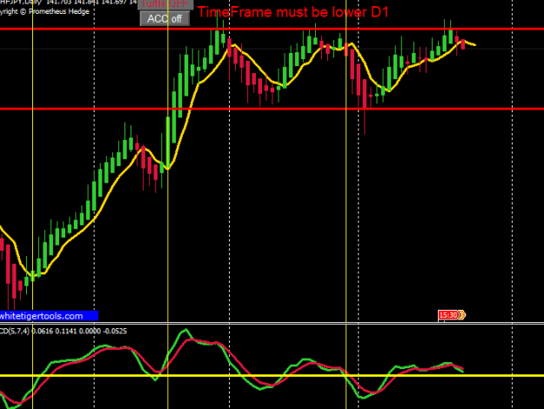The width and height of the screenshot is (544, 409).
Task: Click the 15:30 event time marker
Action: coord(448,315)
